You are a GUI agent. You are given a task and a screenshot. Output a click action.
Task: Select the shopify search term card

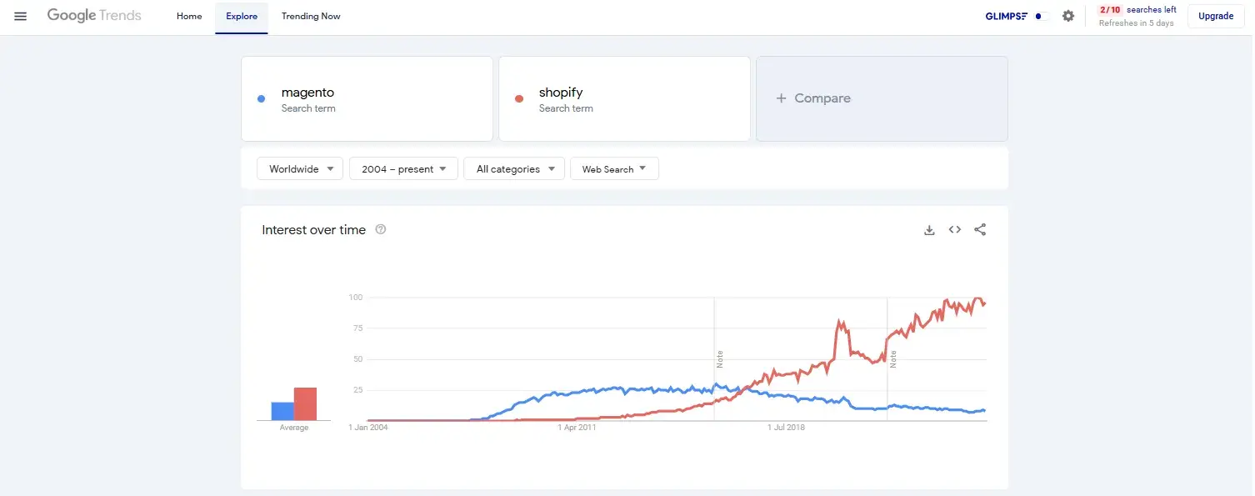coord(624,98)
